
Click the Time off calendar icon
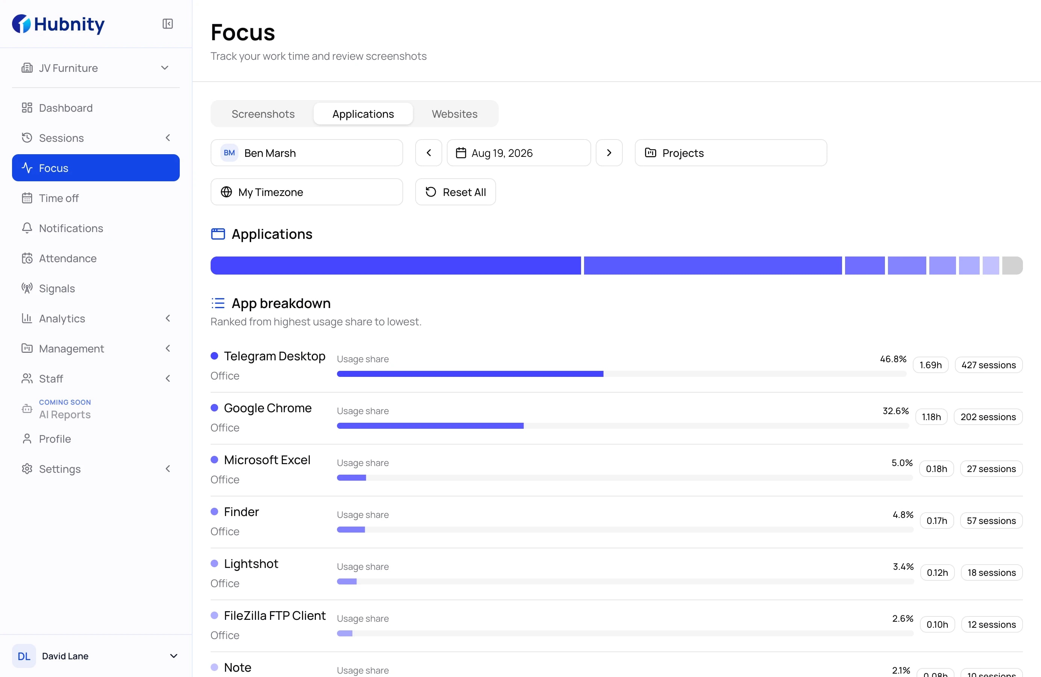tap(27, 198)
